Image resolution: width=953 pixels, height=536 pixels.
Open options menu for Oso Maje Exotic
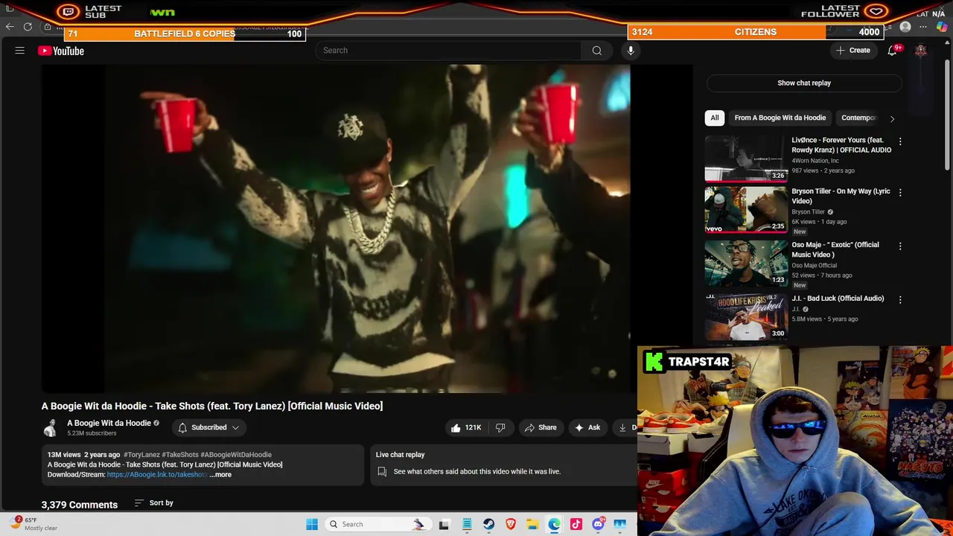click(900, 246)
